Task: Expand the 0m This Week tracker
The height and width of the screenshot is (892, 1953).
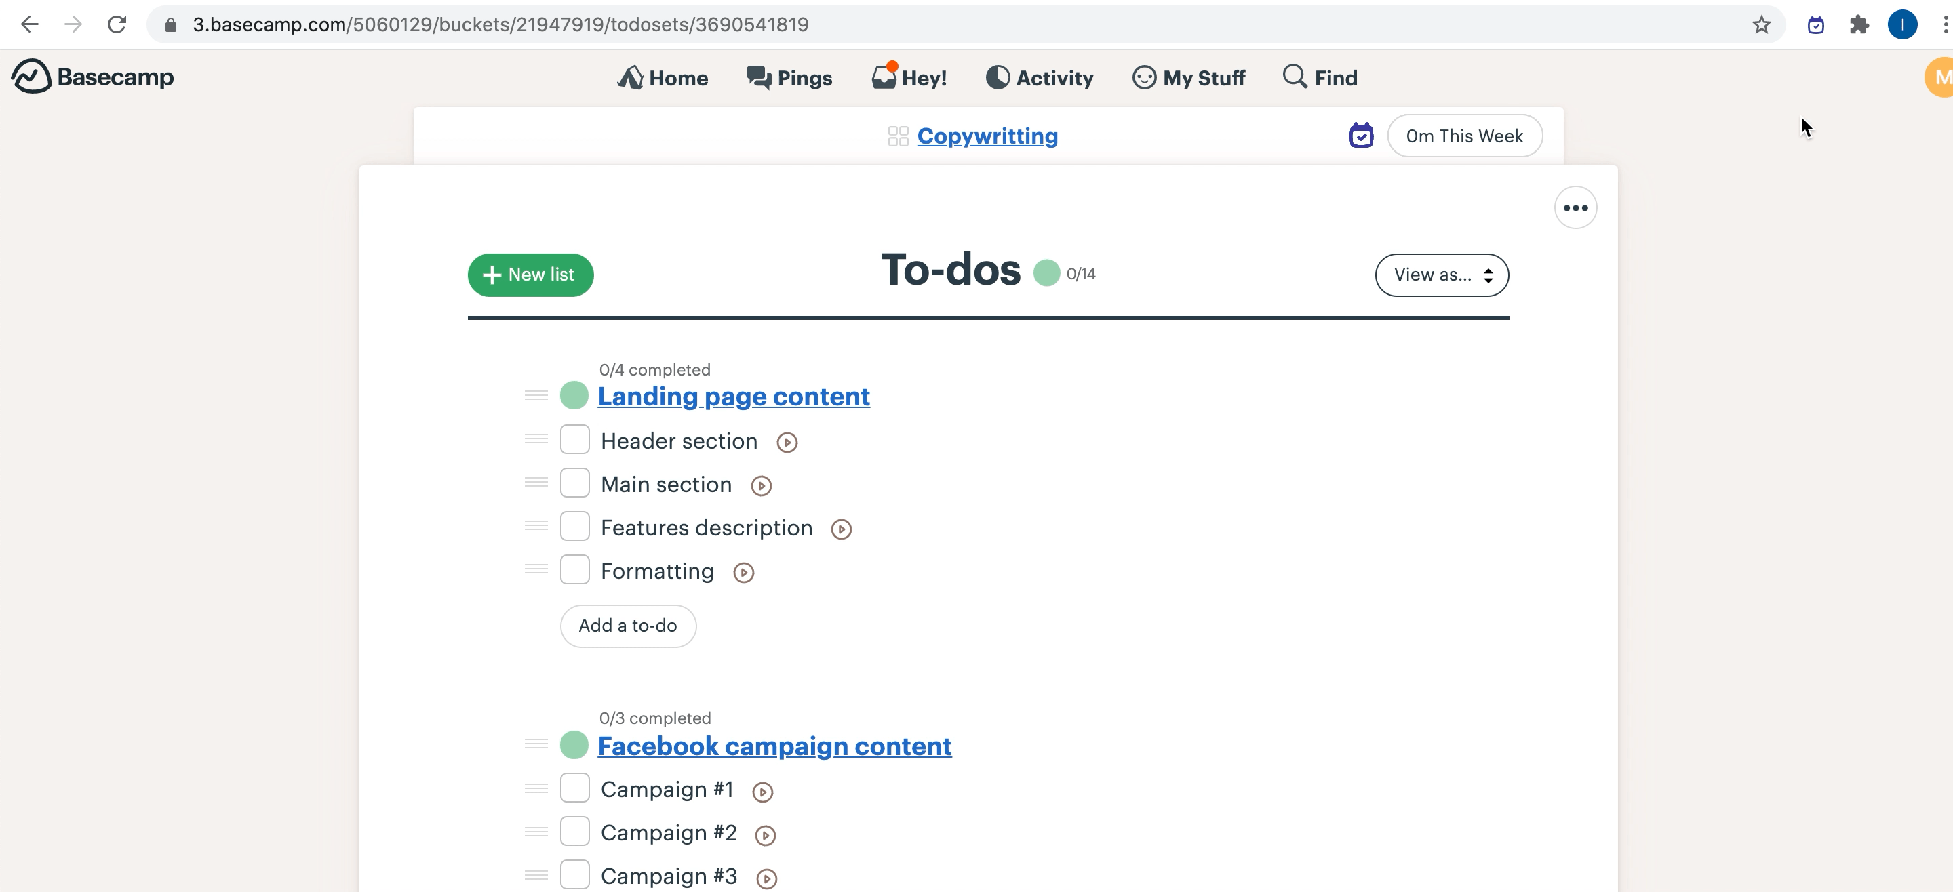Action: coord(1464,136)
